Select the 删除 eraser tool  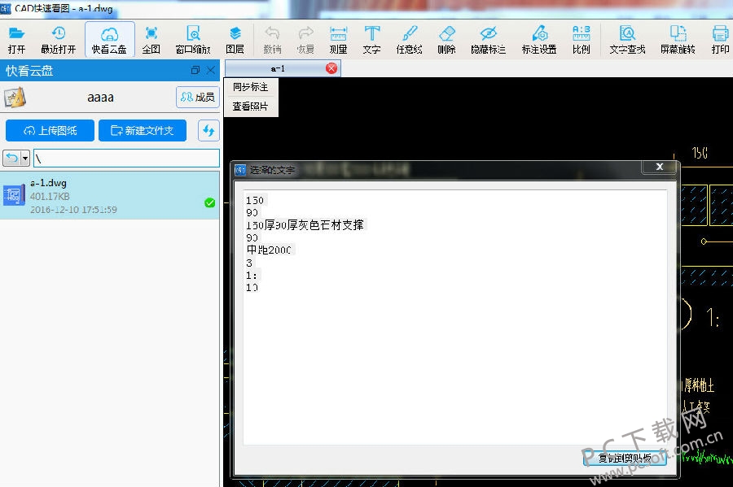pos(446,40)
